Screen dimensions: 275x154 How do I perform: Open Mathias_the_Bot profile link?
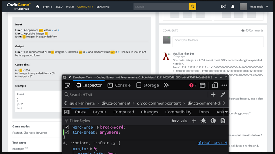click(x=183, y=53)
